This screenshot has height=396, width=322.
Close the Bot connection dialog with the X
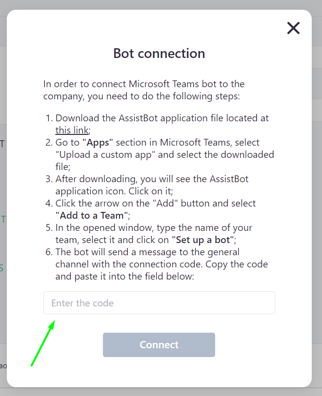pos(293,28)
